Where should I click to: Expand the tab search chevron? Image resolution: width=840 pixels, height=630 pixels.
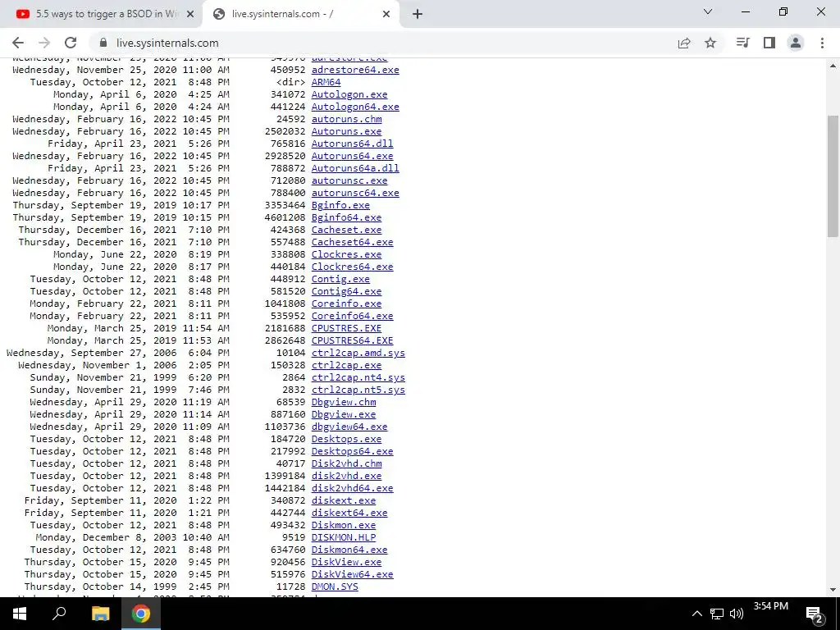708,11
